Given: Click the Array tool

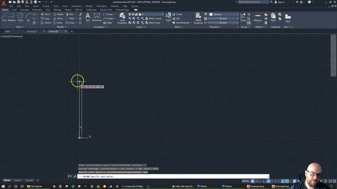Looking at the screenshot, I should [x=70, y=23].
